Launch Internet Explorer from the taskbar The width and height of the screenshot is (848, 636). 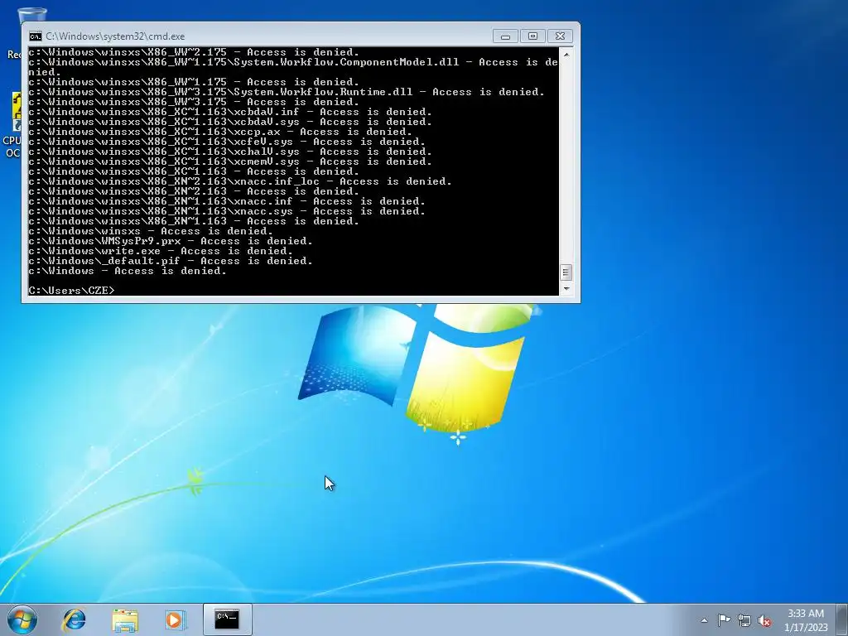(74, 619)
